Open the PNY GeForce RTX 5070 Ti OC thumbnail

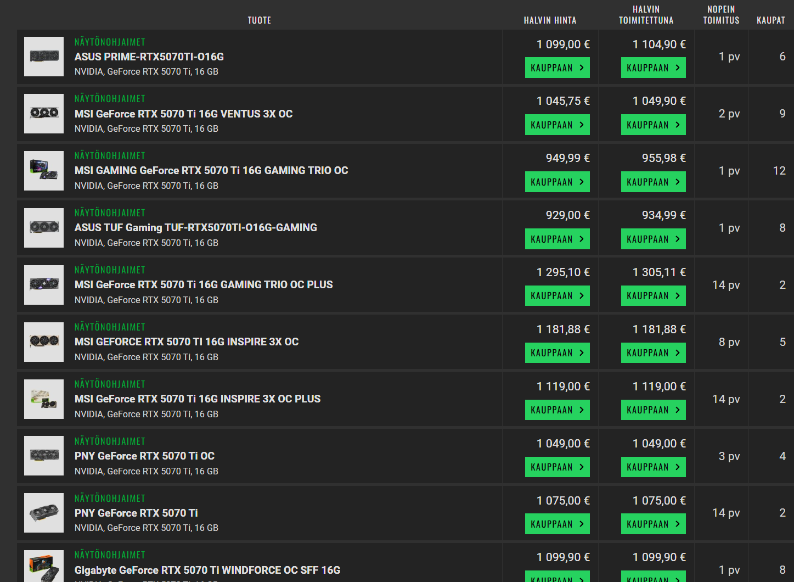click(44, 456)
